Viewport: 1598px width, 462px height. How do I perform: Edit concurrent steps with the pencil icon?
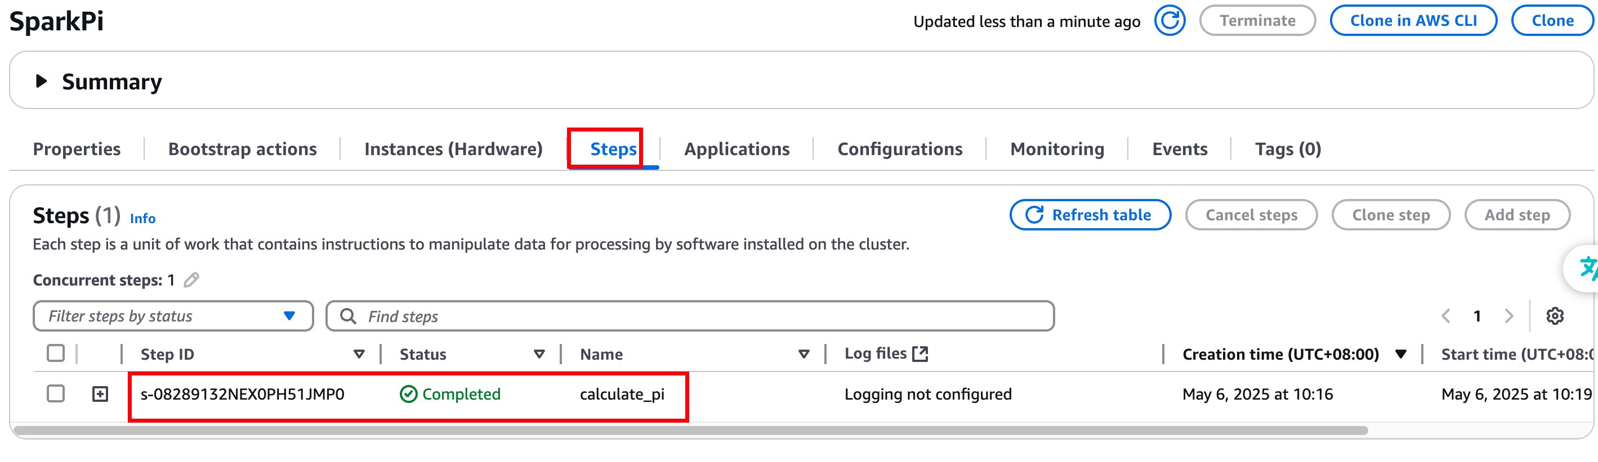click(x=191, y=280)
